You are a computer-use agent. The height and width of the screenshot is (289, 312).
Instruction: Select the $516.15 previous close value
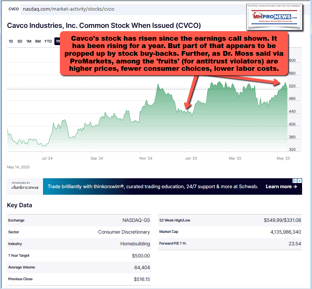142,279
